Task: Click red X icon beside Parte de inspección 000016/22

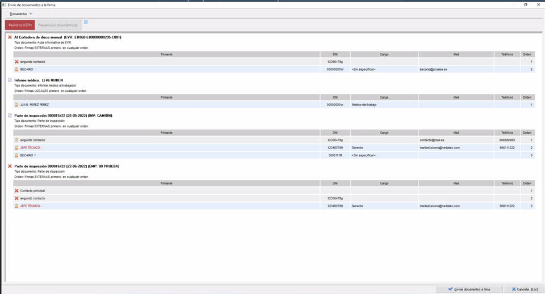Action: tap(10, 166)
